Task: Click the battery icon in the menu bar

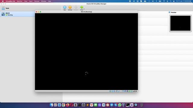Action: pyautogui.click(x=160, y=1)
